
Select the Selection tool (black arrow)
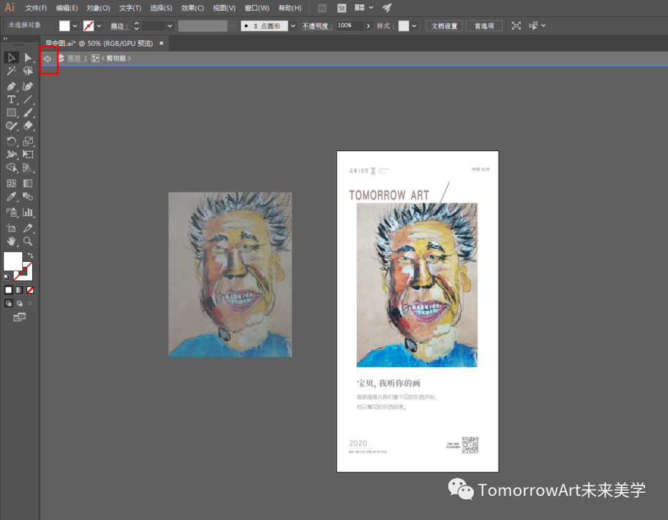coord(11,58)
